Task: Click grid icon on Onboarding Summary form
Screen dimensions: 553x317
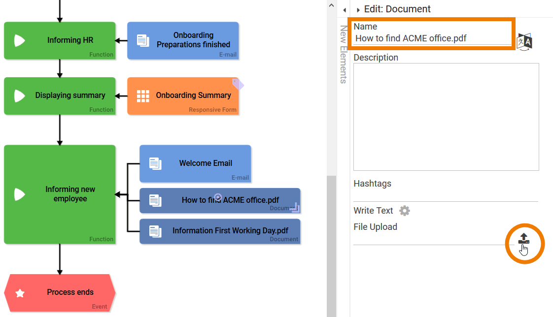Action: coord(143,96)
